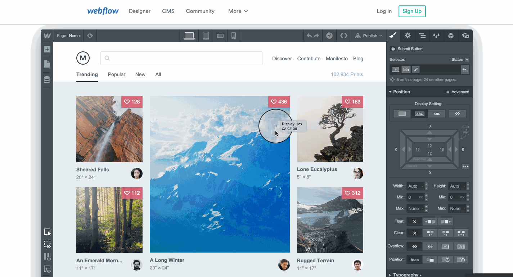Click the btn class selector tag
513x277 pixels.
[x=406, y=70]
